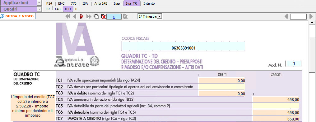Go to previous module arrow
316x122 pixels.
pyautogui.click(x=75, y=16)
